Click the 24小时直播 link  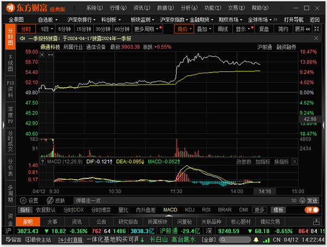pyautogui.click(x=71, y=240)
